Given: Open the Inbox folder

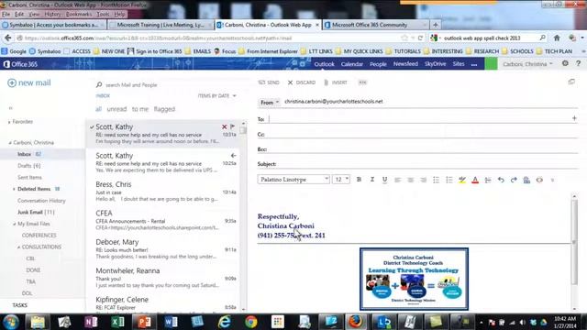Looking at the screenshot, I should (25, 154).
